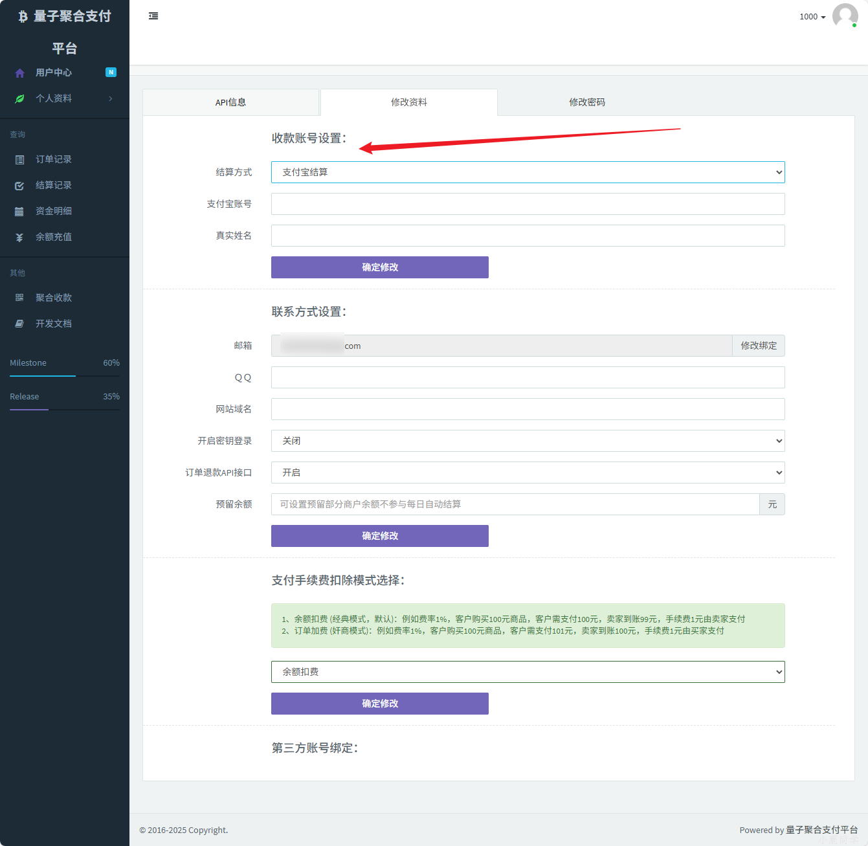Switch to the API信息 tab

[230, 102]
